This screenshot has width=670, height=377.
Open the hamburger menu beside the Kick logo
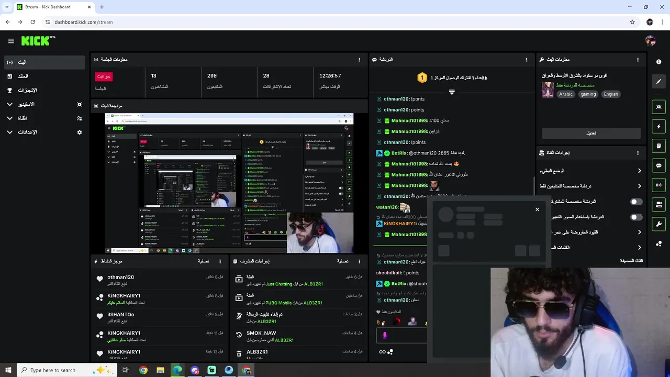(11, 41)
